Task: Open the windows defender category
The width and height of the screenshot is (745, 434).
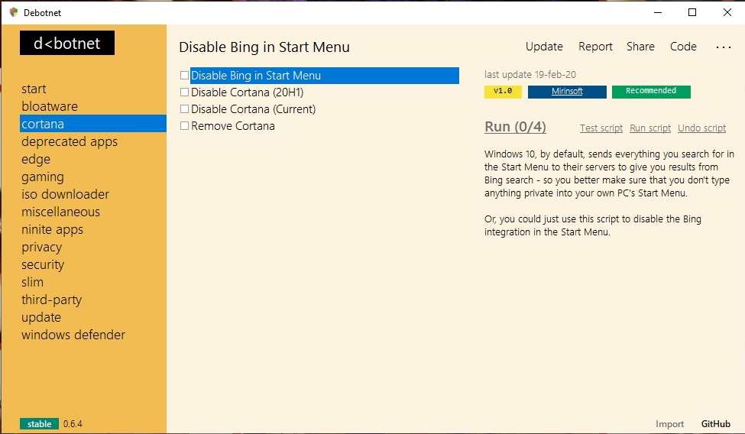Action: tap(73, 335)
